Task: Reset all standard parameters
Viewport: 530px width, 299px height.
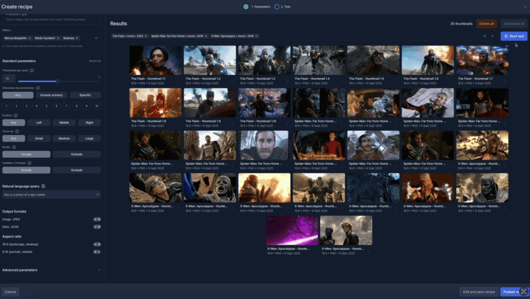Action: 95,61
